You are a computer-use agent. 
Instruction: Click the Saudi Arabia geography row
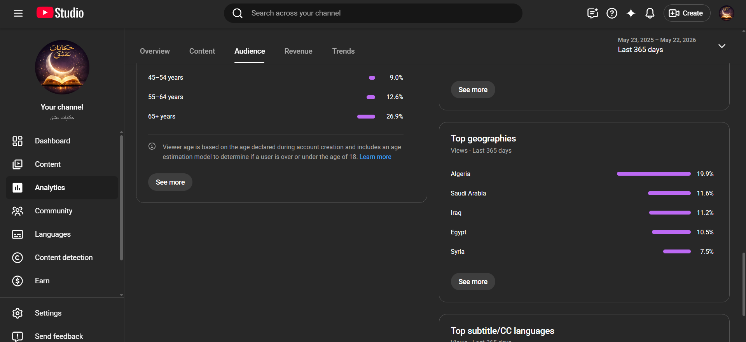click(582, 194)
